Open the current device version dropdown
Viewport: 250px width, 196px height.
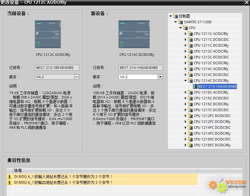77,77
